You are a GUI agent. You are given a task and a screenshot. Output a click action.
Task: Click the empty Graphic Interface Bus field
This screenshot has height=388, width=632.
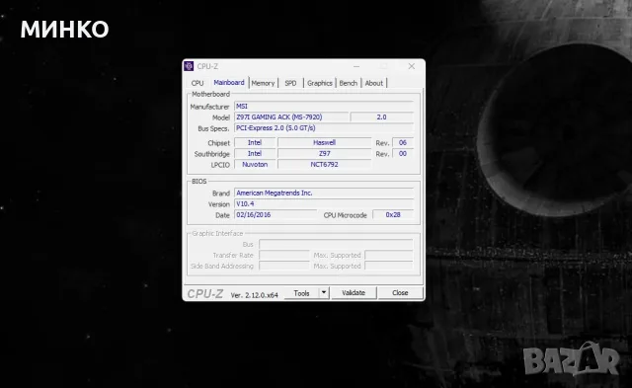pyautogui.click(x=336, y=244)
